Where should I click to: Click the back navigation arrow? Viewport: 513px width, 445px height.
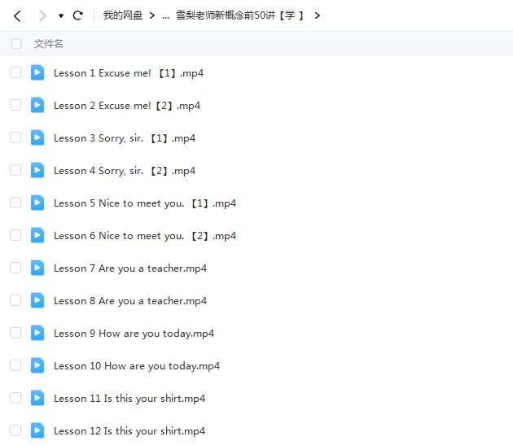pos(18,15)
